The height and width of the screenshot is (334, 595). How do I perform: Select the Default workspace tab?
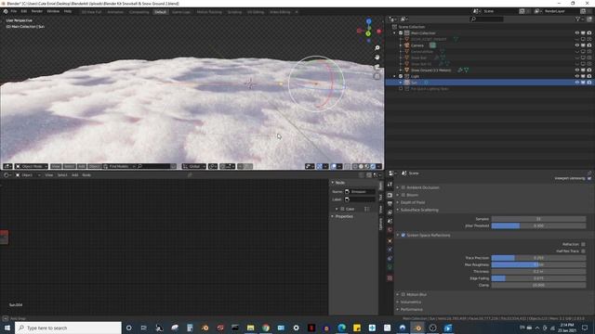(x=160, y=12)
